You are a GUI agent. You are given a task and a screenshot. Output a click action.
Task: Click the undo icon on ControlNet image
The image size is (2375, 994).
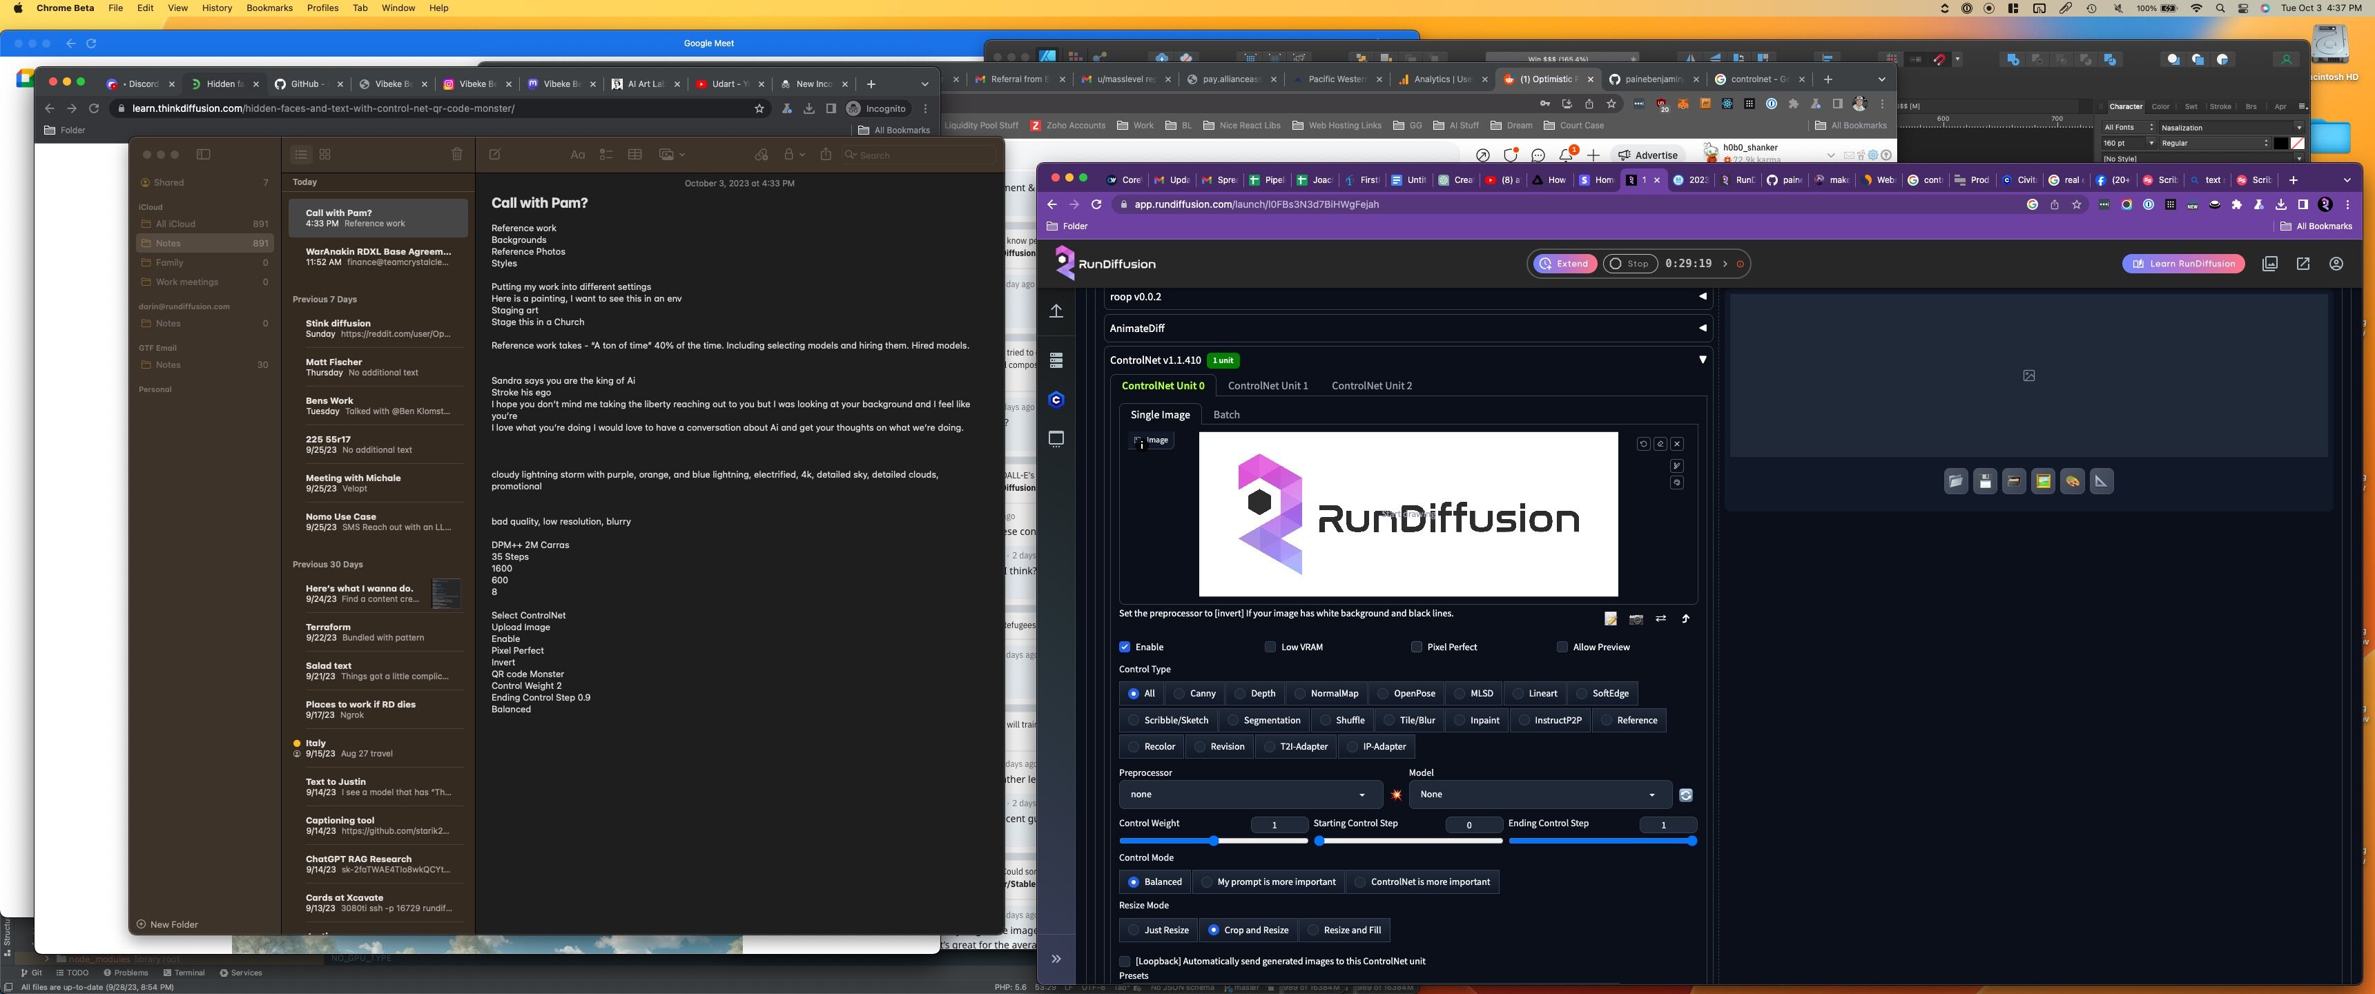pyautogui.click(x=1643, y=444)
